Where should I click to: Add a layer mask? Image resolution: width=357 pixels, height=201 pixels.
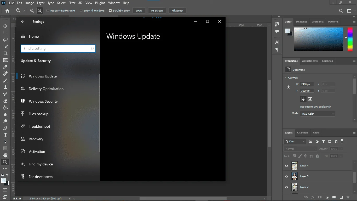pos(320,197)
